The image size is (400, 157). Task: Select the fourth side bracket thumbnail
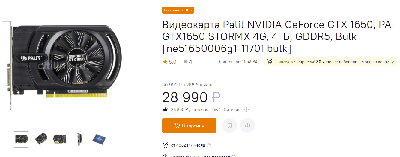tap(79, 139)
